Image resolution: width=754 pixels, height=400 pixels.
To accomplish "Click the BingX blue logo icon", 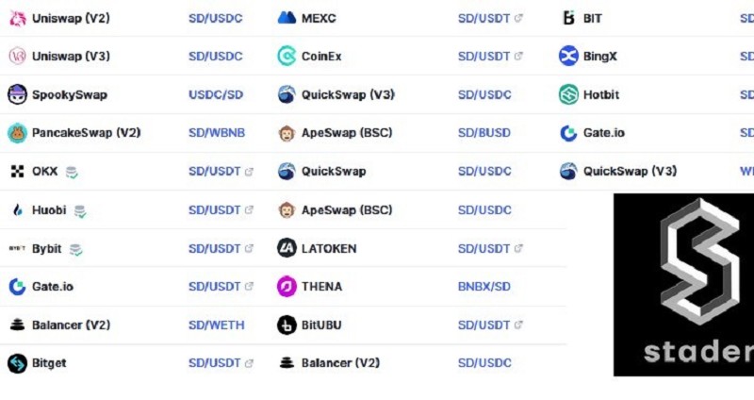I will [x=568, y=56].
